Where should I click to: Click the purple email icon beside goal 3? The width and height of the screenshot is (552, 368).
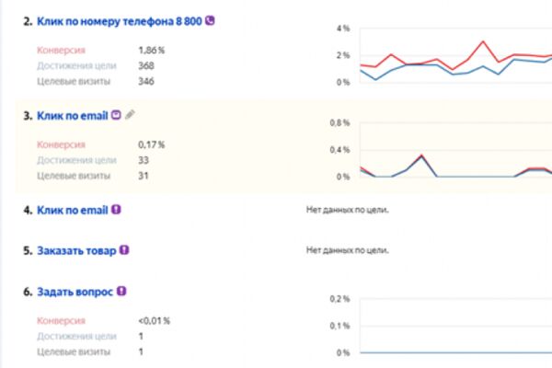tap(116, 115)
